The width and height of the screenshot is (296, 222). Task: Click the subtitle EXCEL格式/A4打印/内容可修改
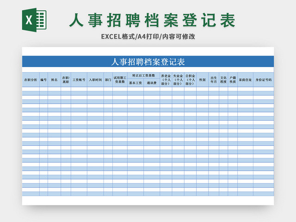[x=148, y=37]
